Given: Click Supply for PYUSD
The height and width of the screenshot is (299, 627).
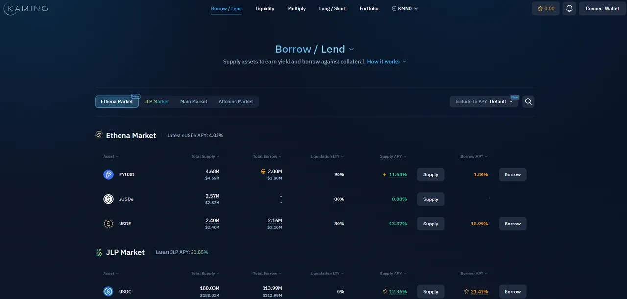Looking at the screenshot, I should click(x=431, y=174).
